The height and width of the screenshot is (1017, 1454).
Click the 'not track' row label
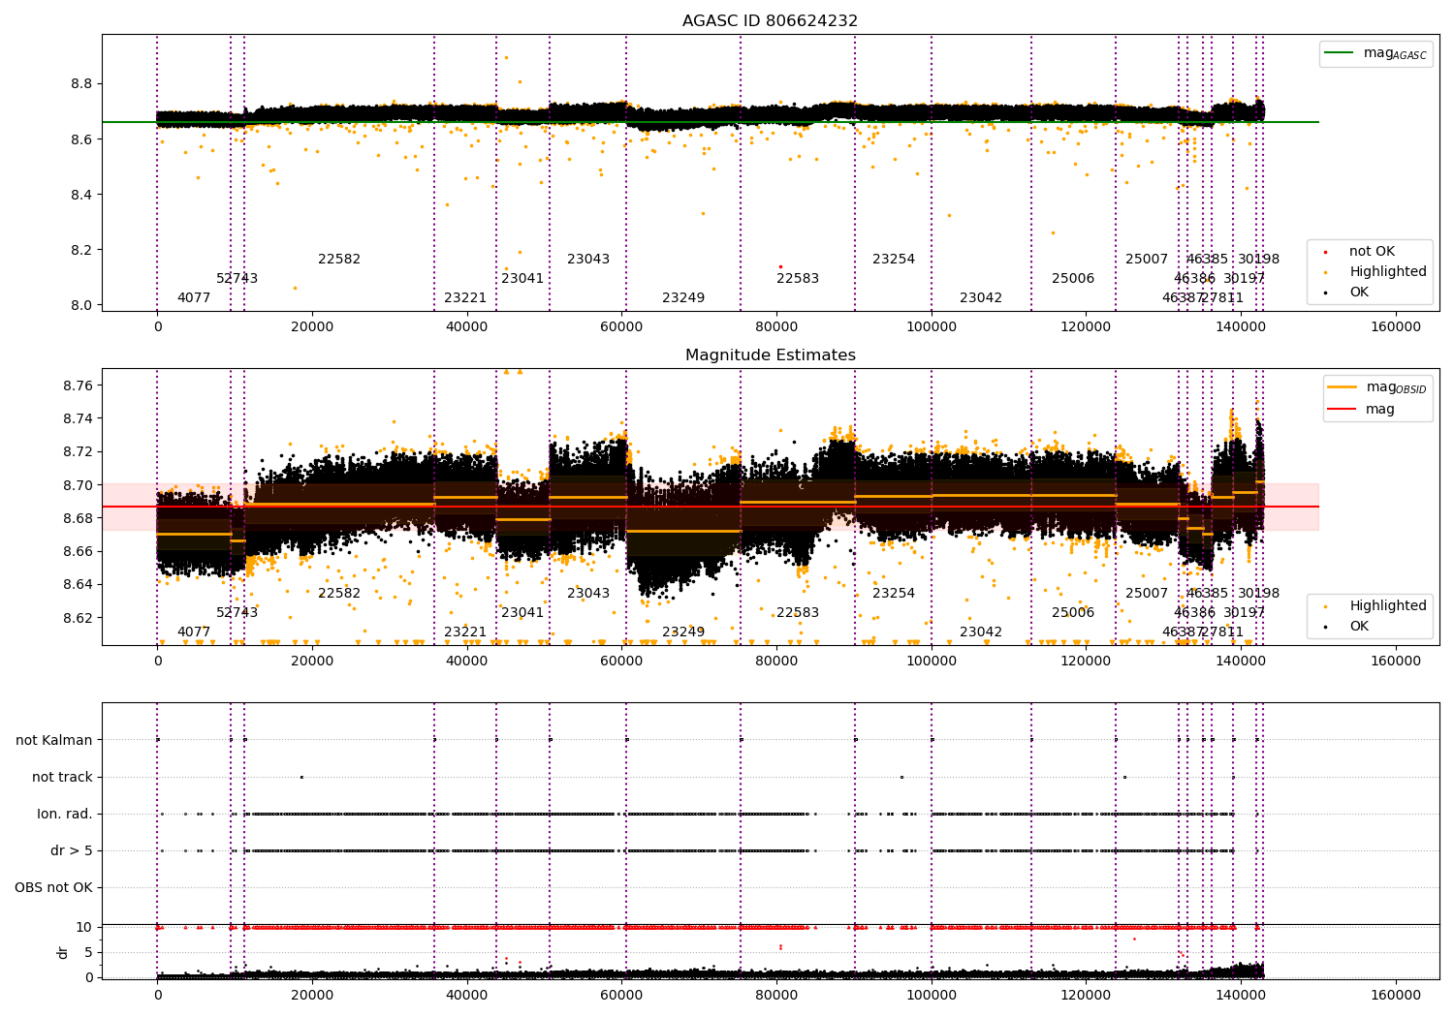click(x=62, y=777)
